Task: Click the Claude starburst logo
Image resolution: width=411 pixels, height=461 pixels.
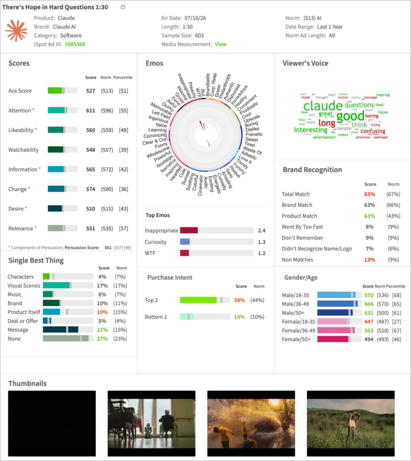Action: [x=17, y=31]
